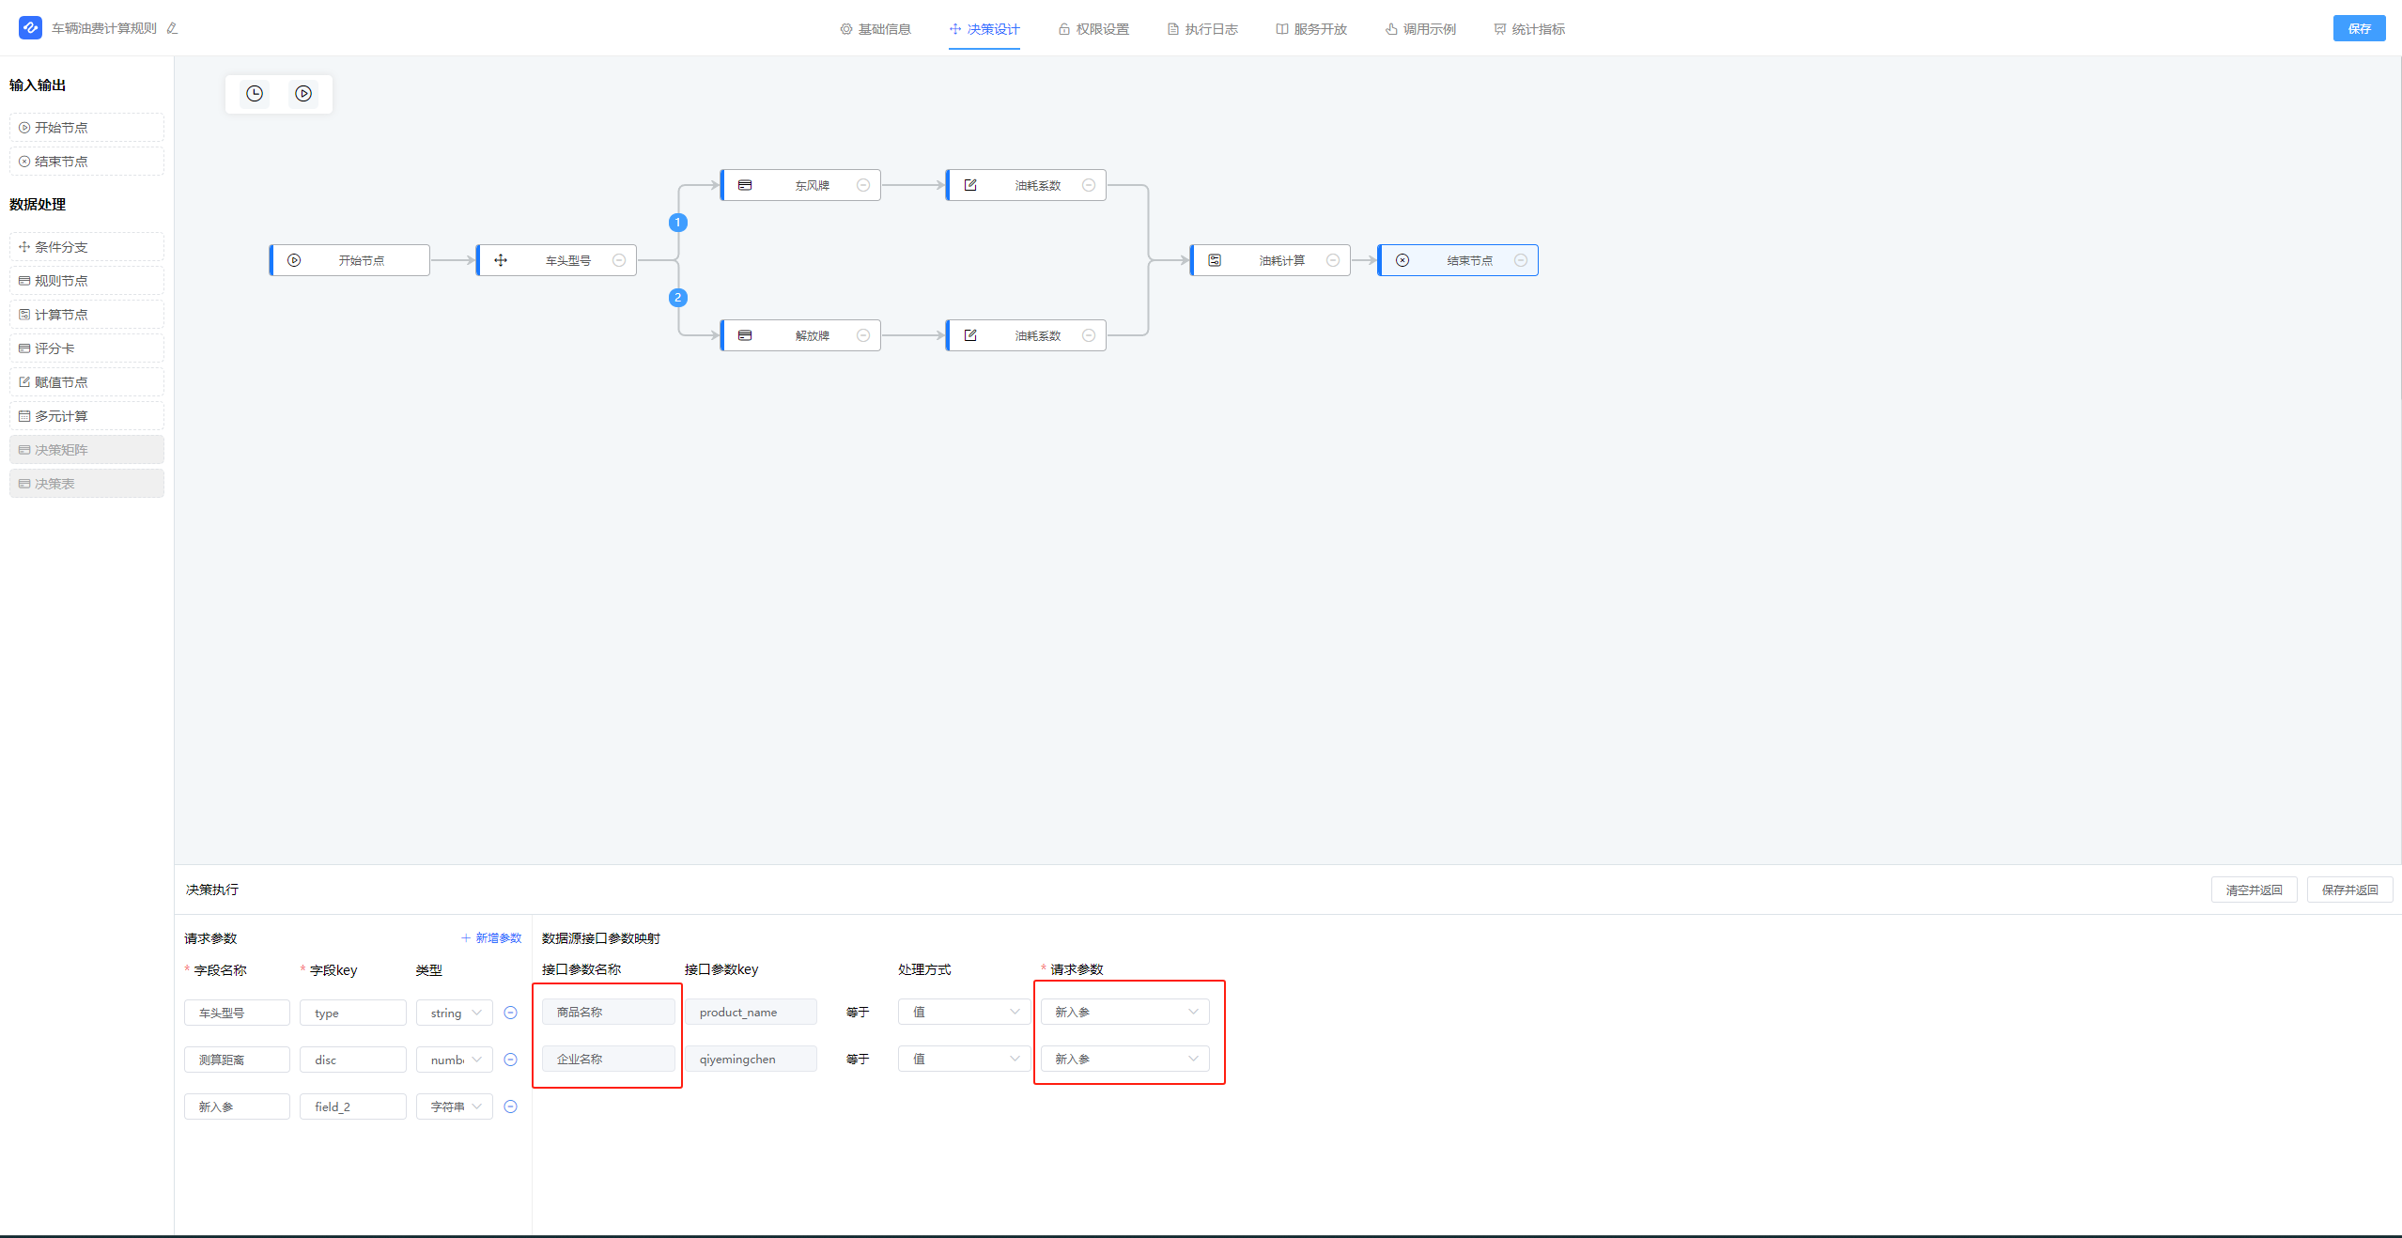
Task: Remove the 东风牌 node minus icon
Action: click(x=863, y=185)
